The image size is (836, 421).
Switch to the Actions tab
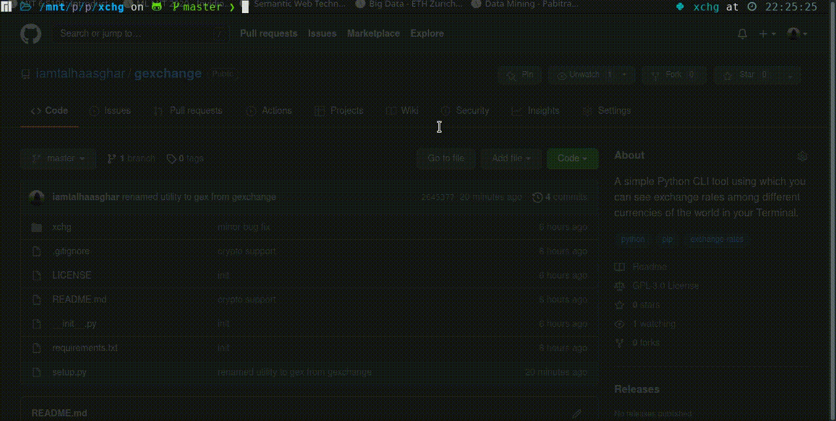[270, 110]
